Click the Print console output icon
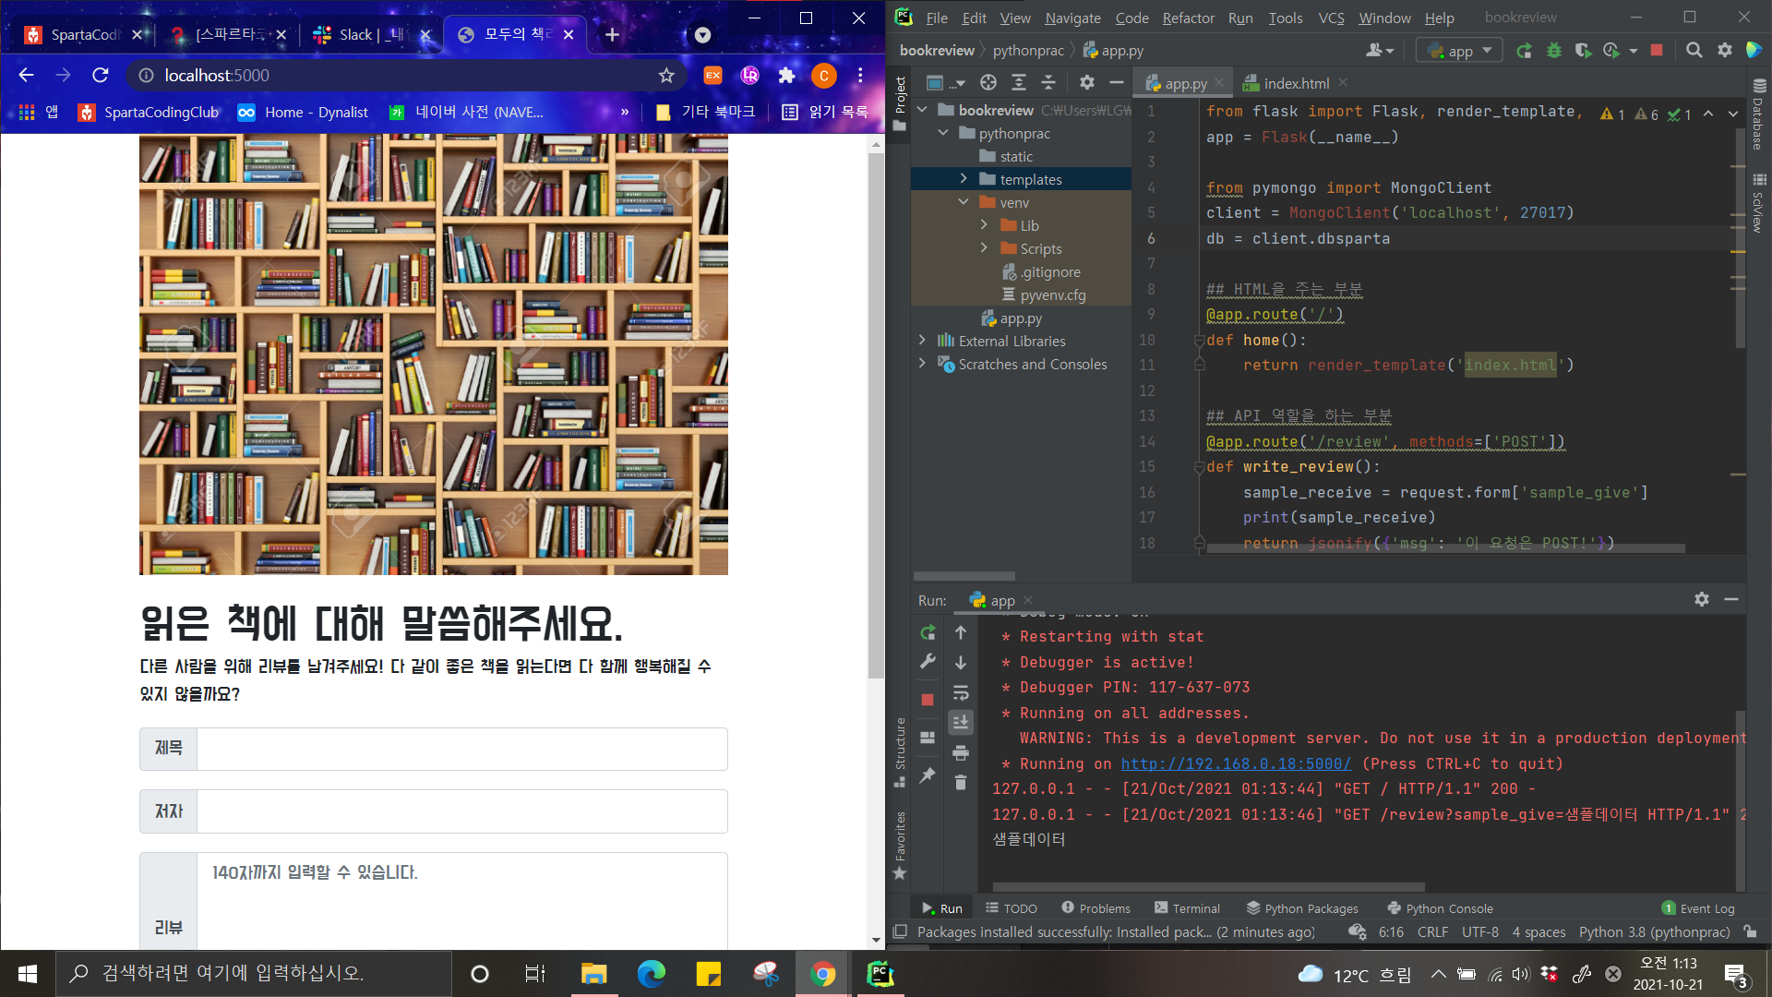The width and height of the screenshot is (1772, 997). (961, 753)
